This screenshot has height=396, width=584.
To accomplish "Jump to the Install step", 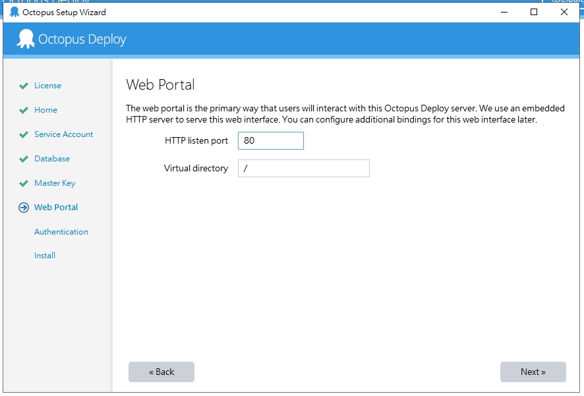I will point(45,255).
